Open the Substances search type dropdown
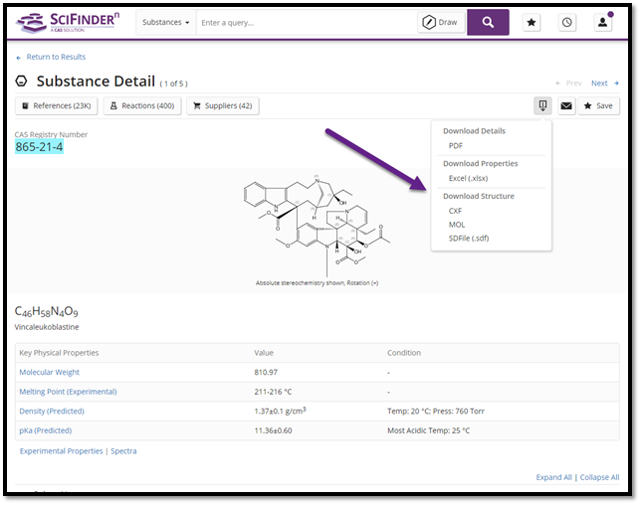This screenshot has height=505, width=641. 165,22
